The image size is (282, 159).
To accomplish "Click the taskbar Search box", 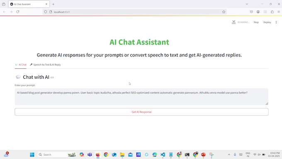I will point(57,154).
